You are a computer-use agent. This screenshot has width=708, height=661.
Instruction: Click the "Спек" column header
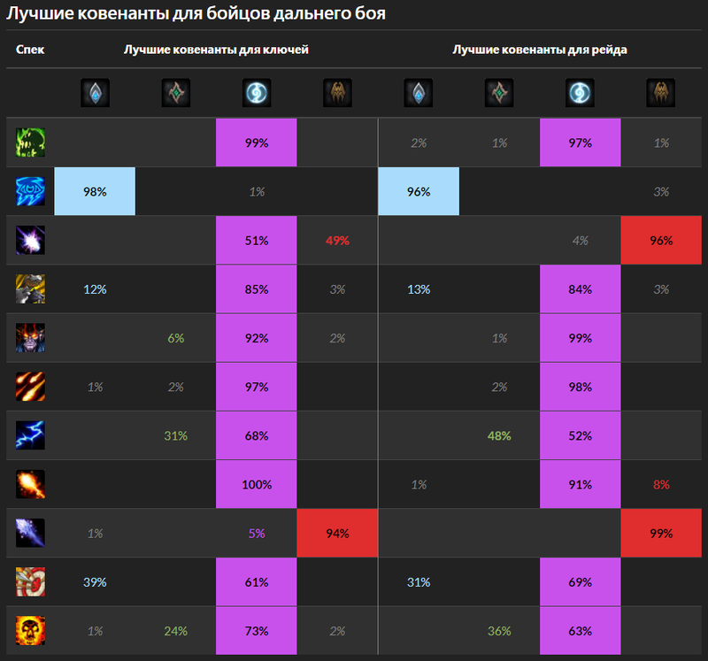[x=30, y=50]
